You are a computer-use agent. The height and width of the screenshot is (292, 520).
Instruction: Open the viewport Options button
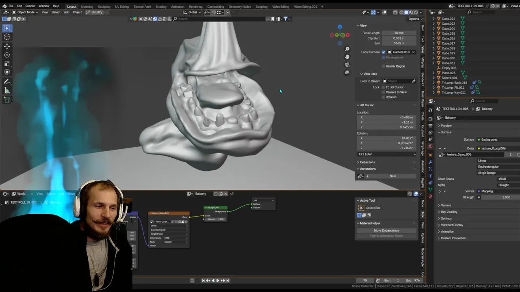click(x=414, y=19)
